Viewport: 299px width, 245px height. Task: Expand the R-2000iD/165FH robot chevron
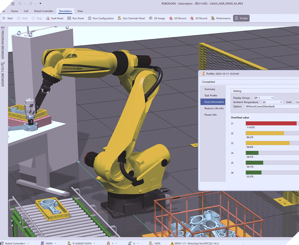click(94, 243)
